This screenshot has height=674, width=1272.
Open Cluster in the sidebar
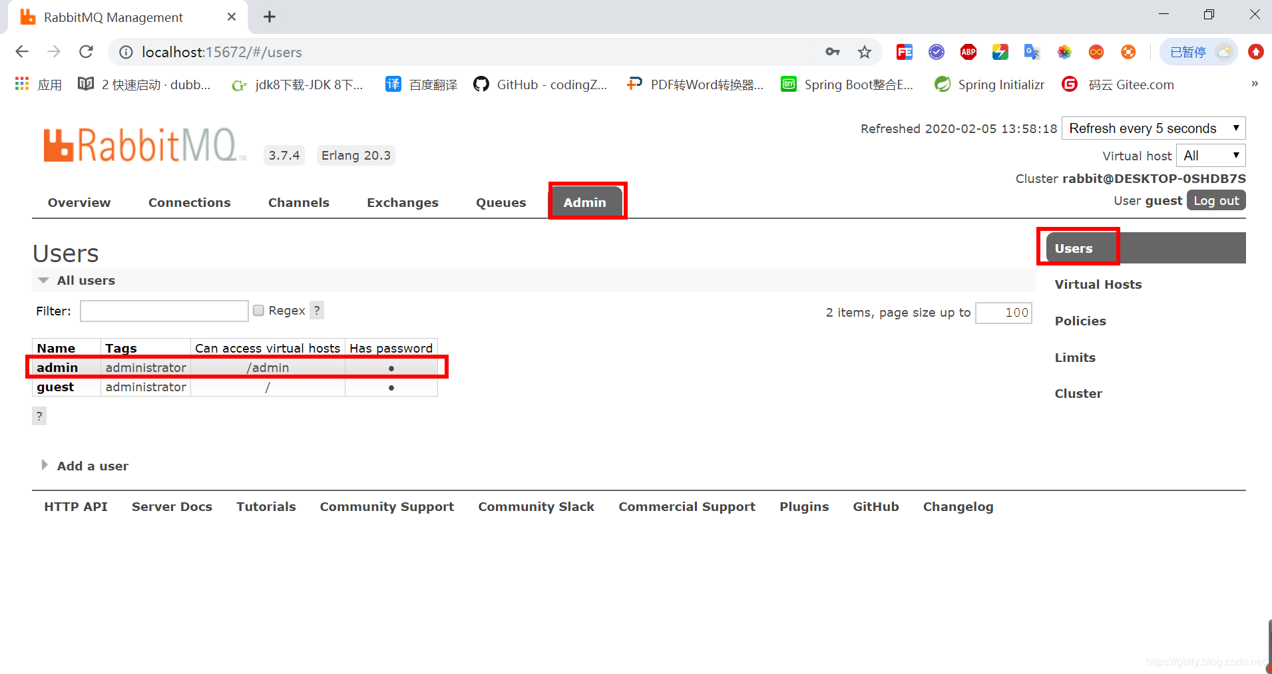click(x=1078, y=393)
